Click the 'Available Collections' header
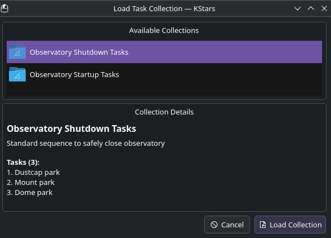Viewport: 331px width, 238px height. pyautogui.click(x=164, y=31)
